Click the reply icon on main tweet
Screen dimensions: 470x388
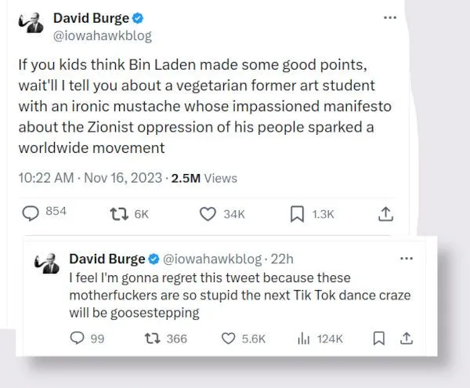click(x=30, y=213)
